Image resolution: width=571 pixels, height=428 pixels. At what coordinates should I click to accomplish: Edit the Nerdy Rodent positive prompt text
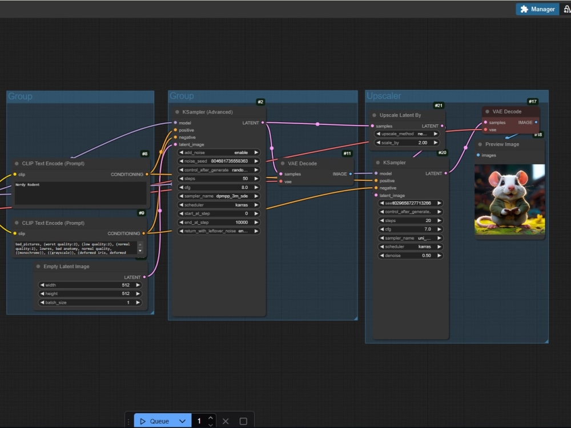(80, 192)
